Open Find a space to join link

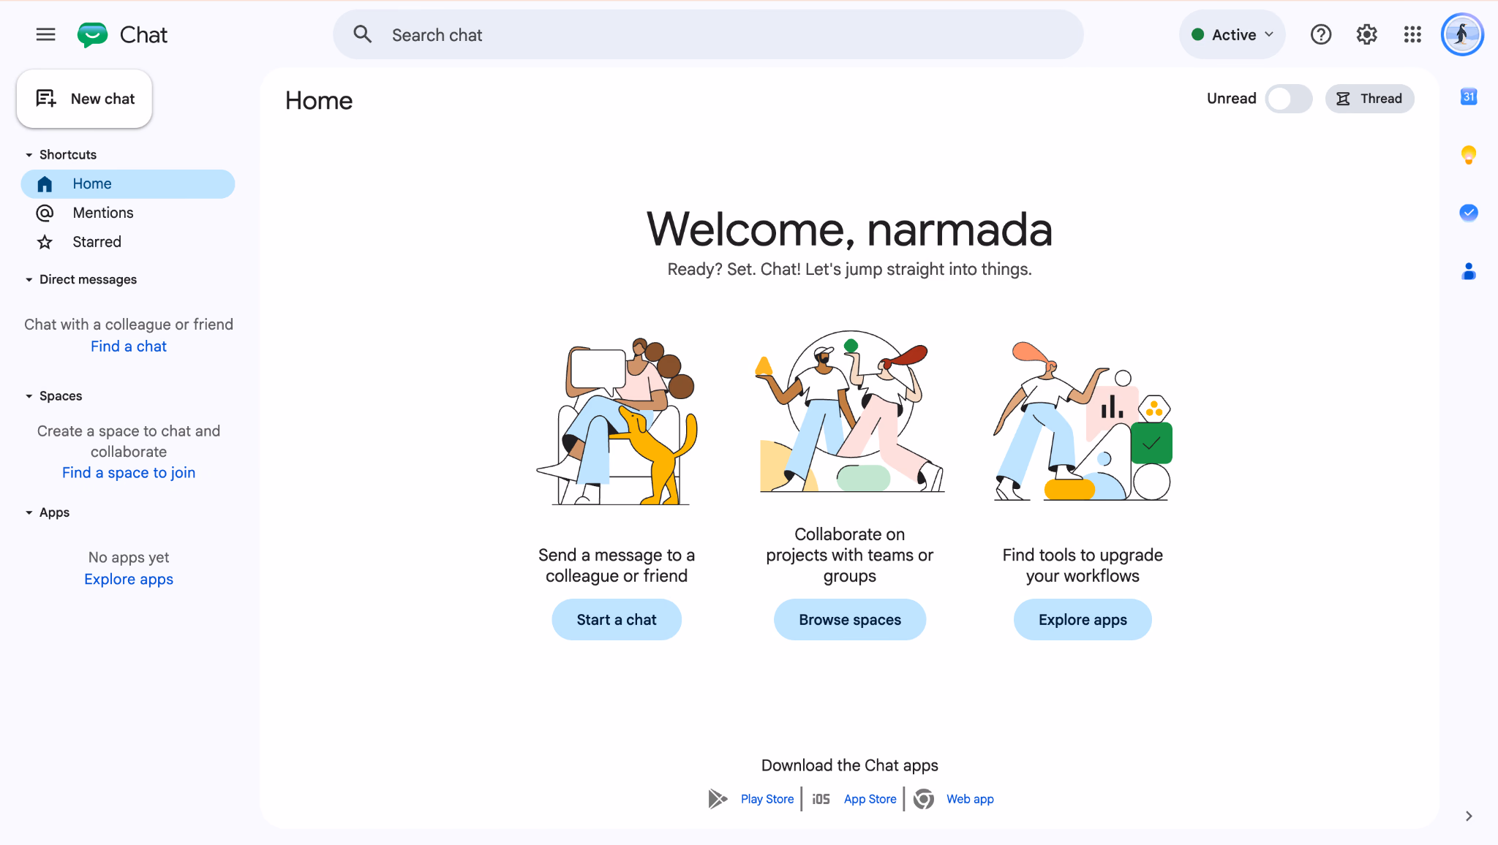point(129,473)
